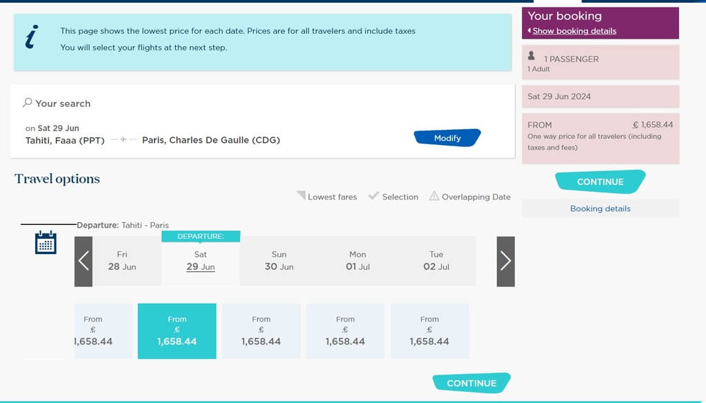Open the Booking details link
706x403 pixels.
[601, 208]
